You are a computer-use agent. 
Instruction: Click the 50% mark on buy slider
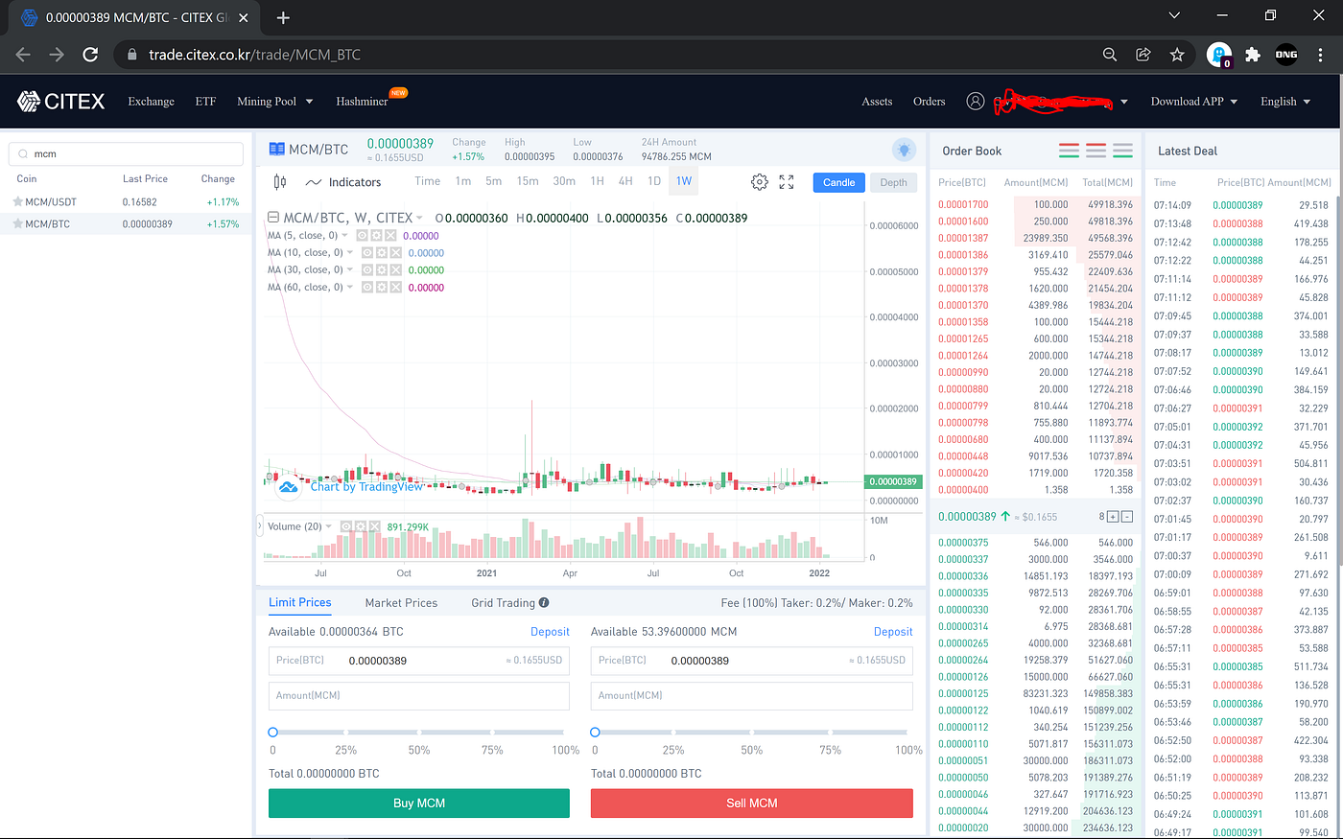pos(419,733)
